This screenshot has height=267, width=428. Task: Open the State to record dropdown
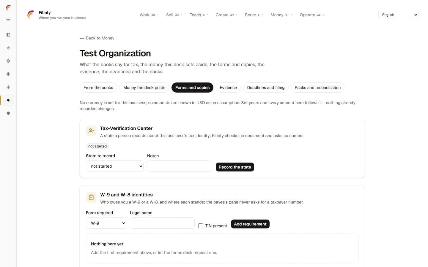coord(115,166)
